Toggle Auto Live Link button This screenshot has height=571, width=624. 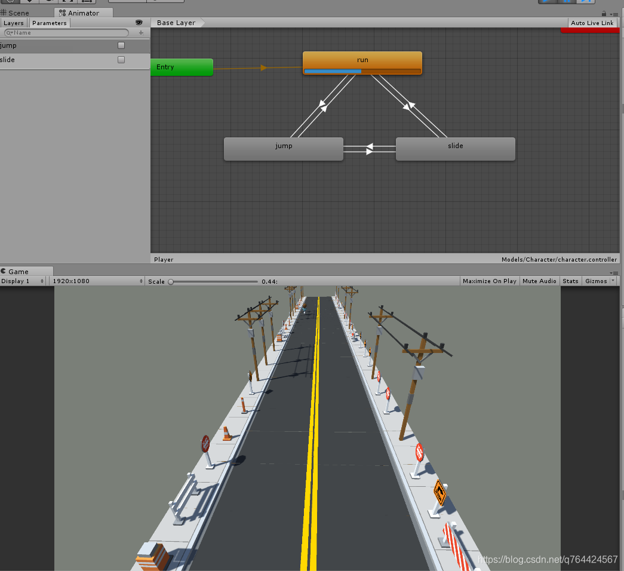click(592, 23)
